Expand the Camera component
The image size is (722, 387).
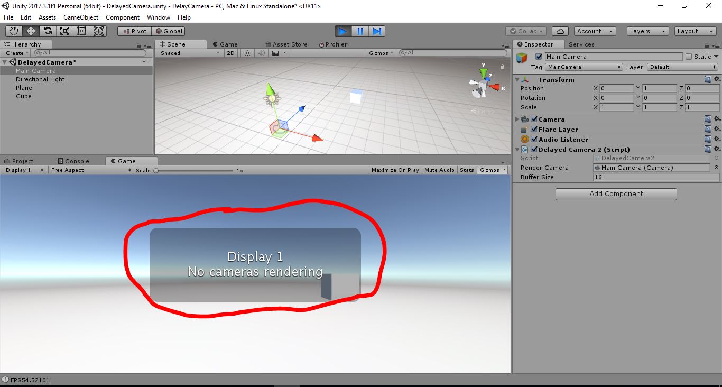tap(517, 119)
